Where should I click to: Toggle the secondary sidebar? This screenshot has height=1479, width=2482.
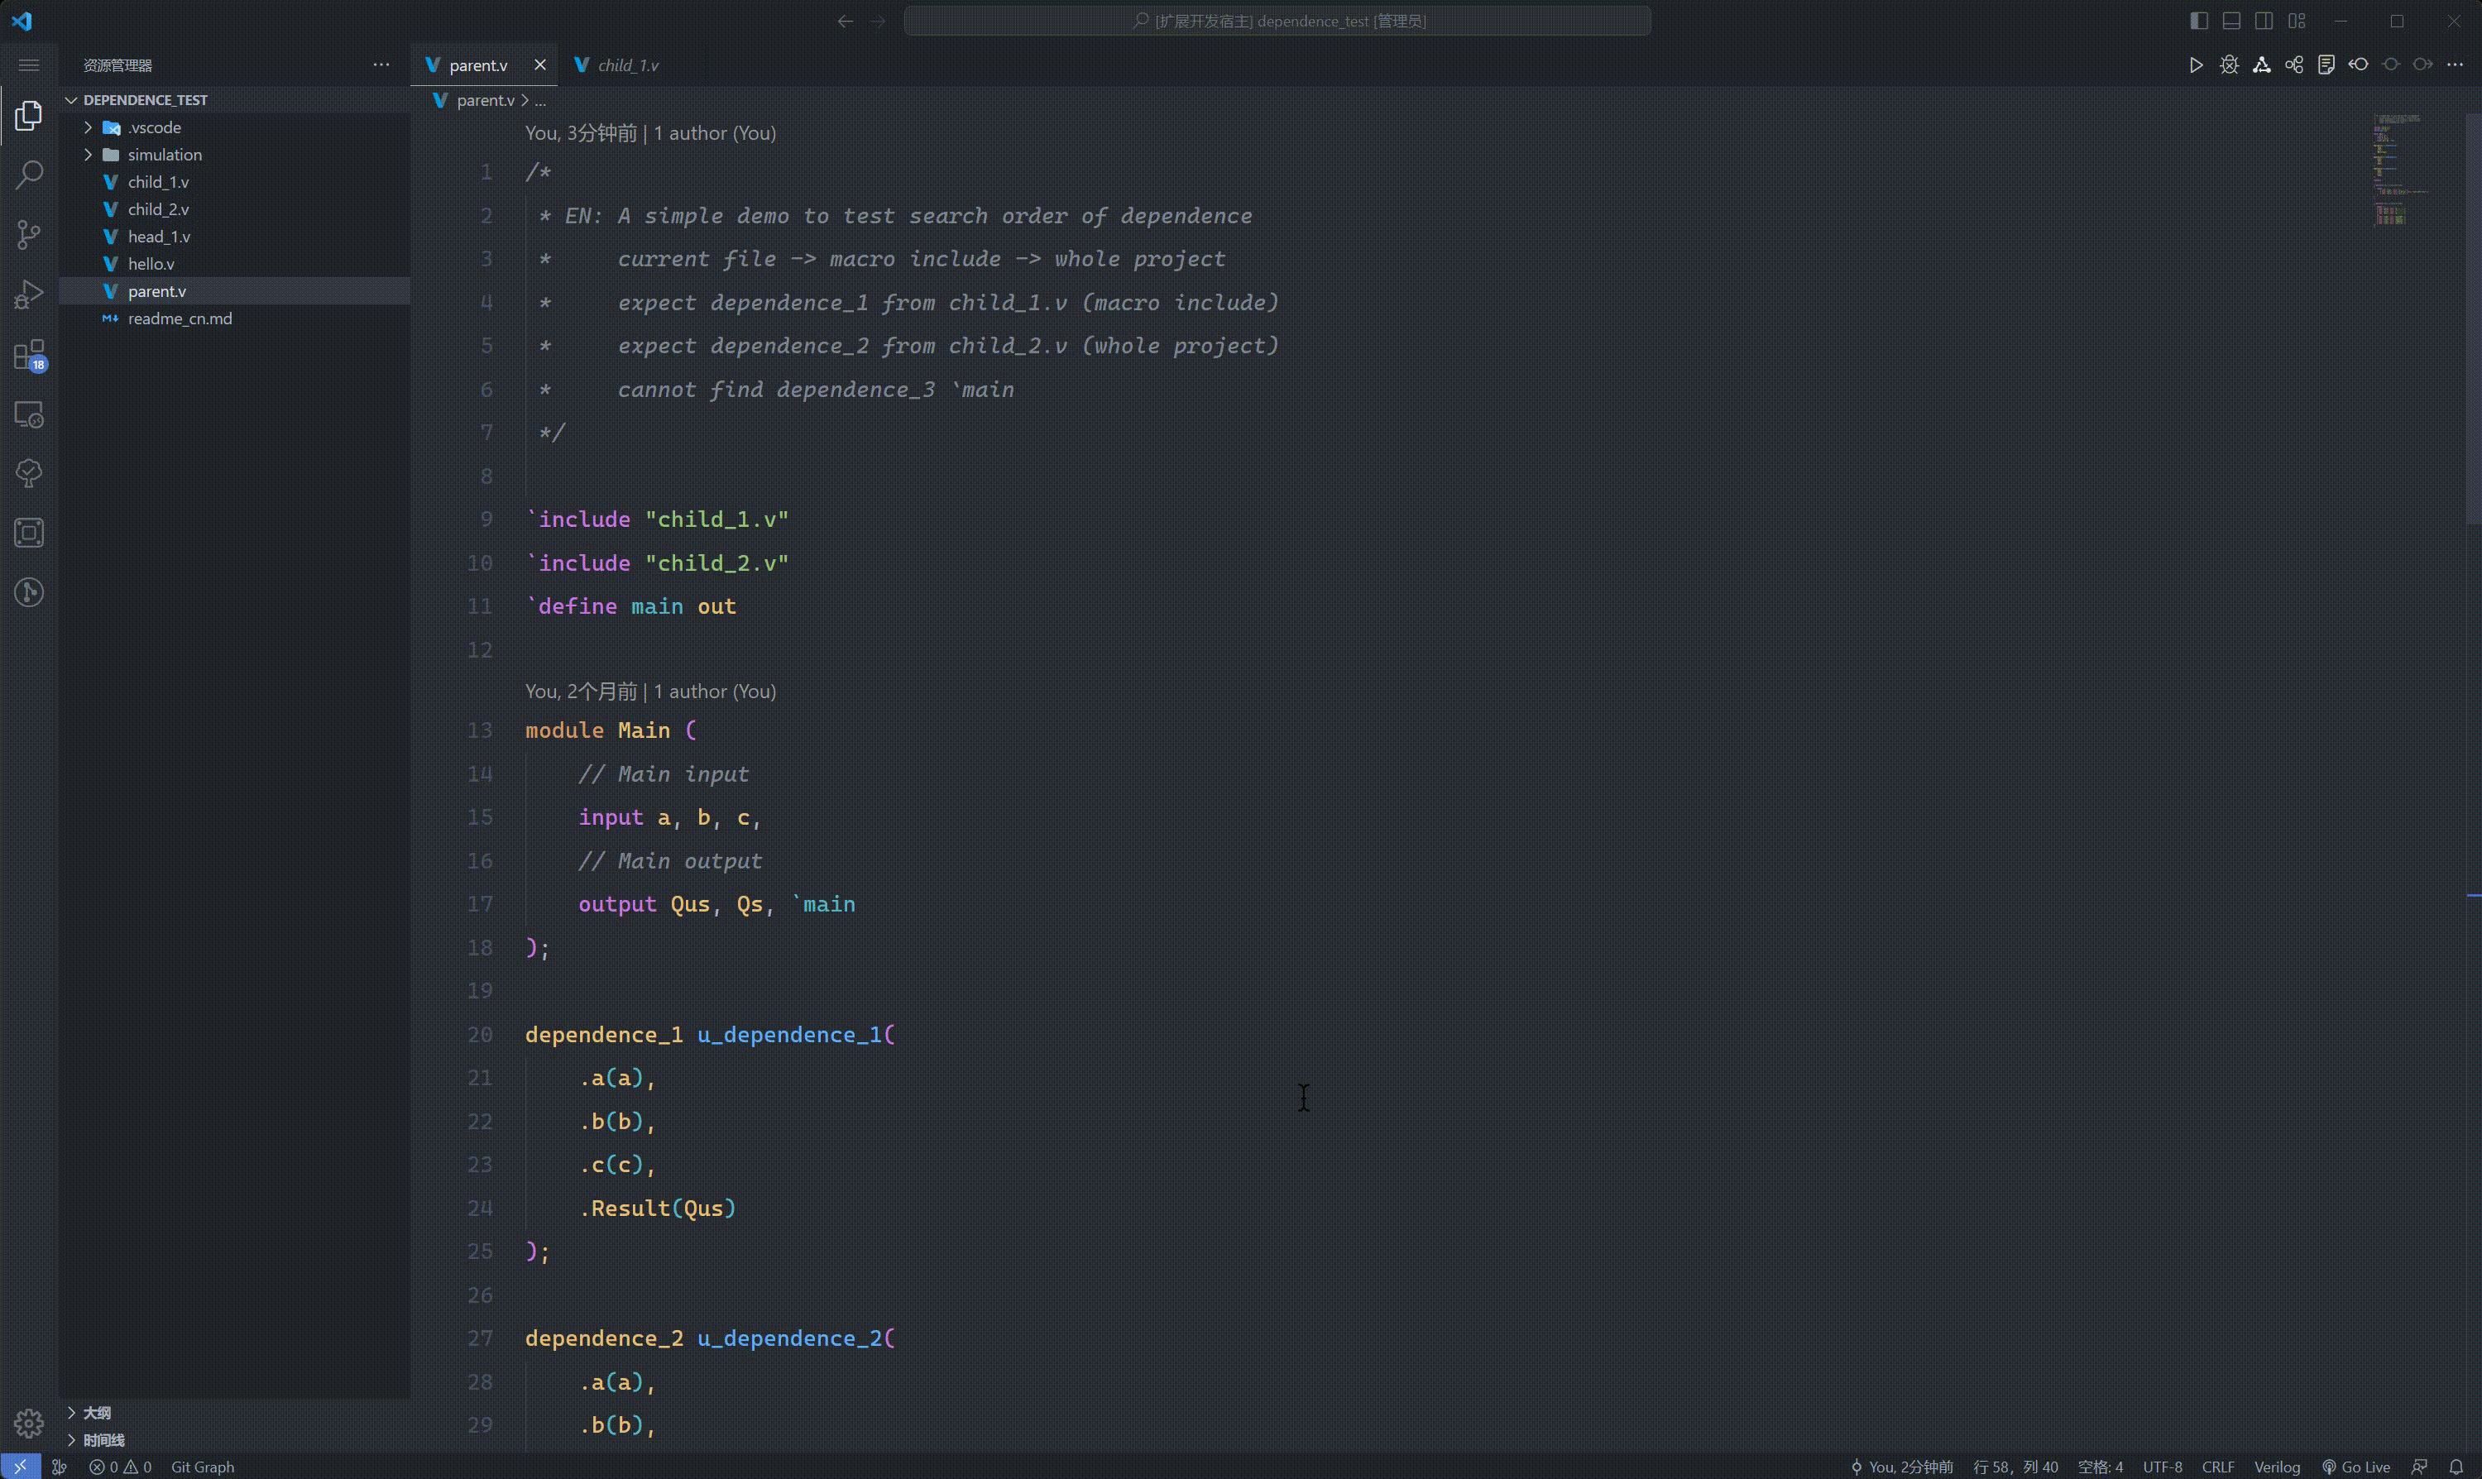[2264, 20]
